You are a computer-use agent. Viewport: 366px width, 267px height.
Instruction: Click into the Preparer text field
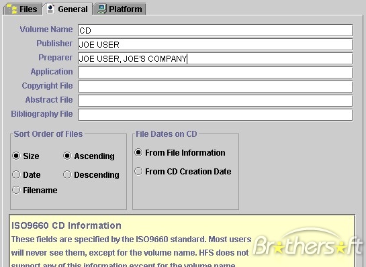(x=215, y=58)
